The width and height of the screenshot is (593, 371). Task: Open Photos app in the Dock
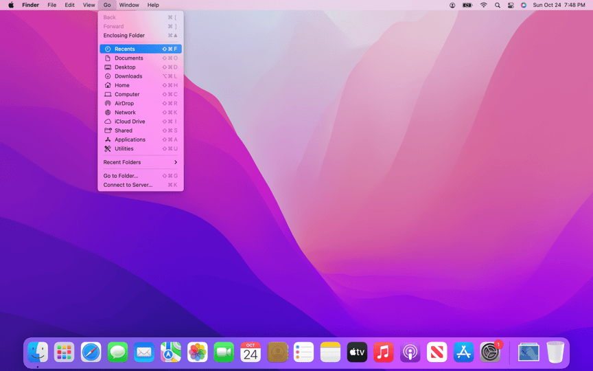[x=198, y=352]
